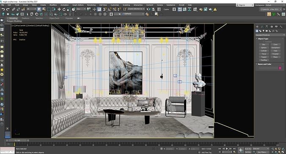This screenshot has width=286, height=154.
Task: Click the current frame number field
Action: point(227,152)
